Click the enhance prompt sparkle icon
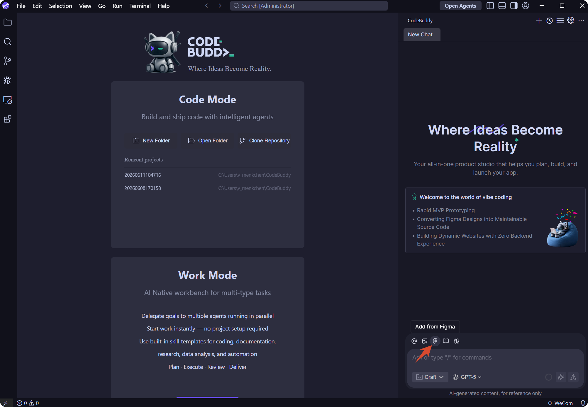588x407 pixels. (x=561, y=377)
